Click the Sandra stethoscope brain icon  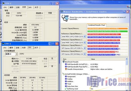(65, 18)
